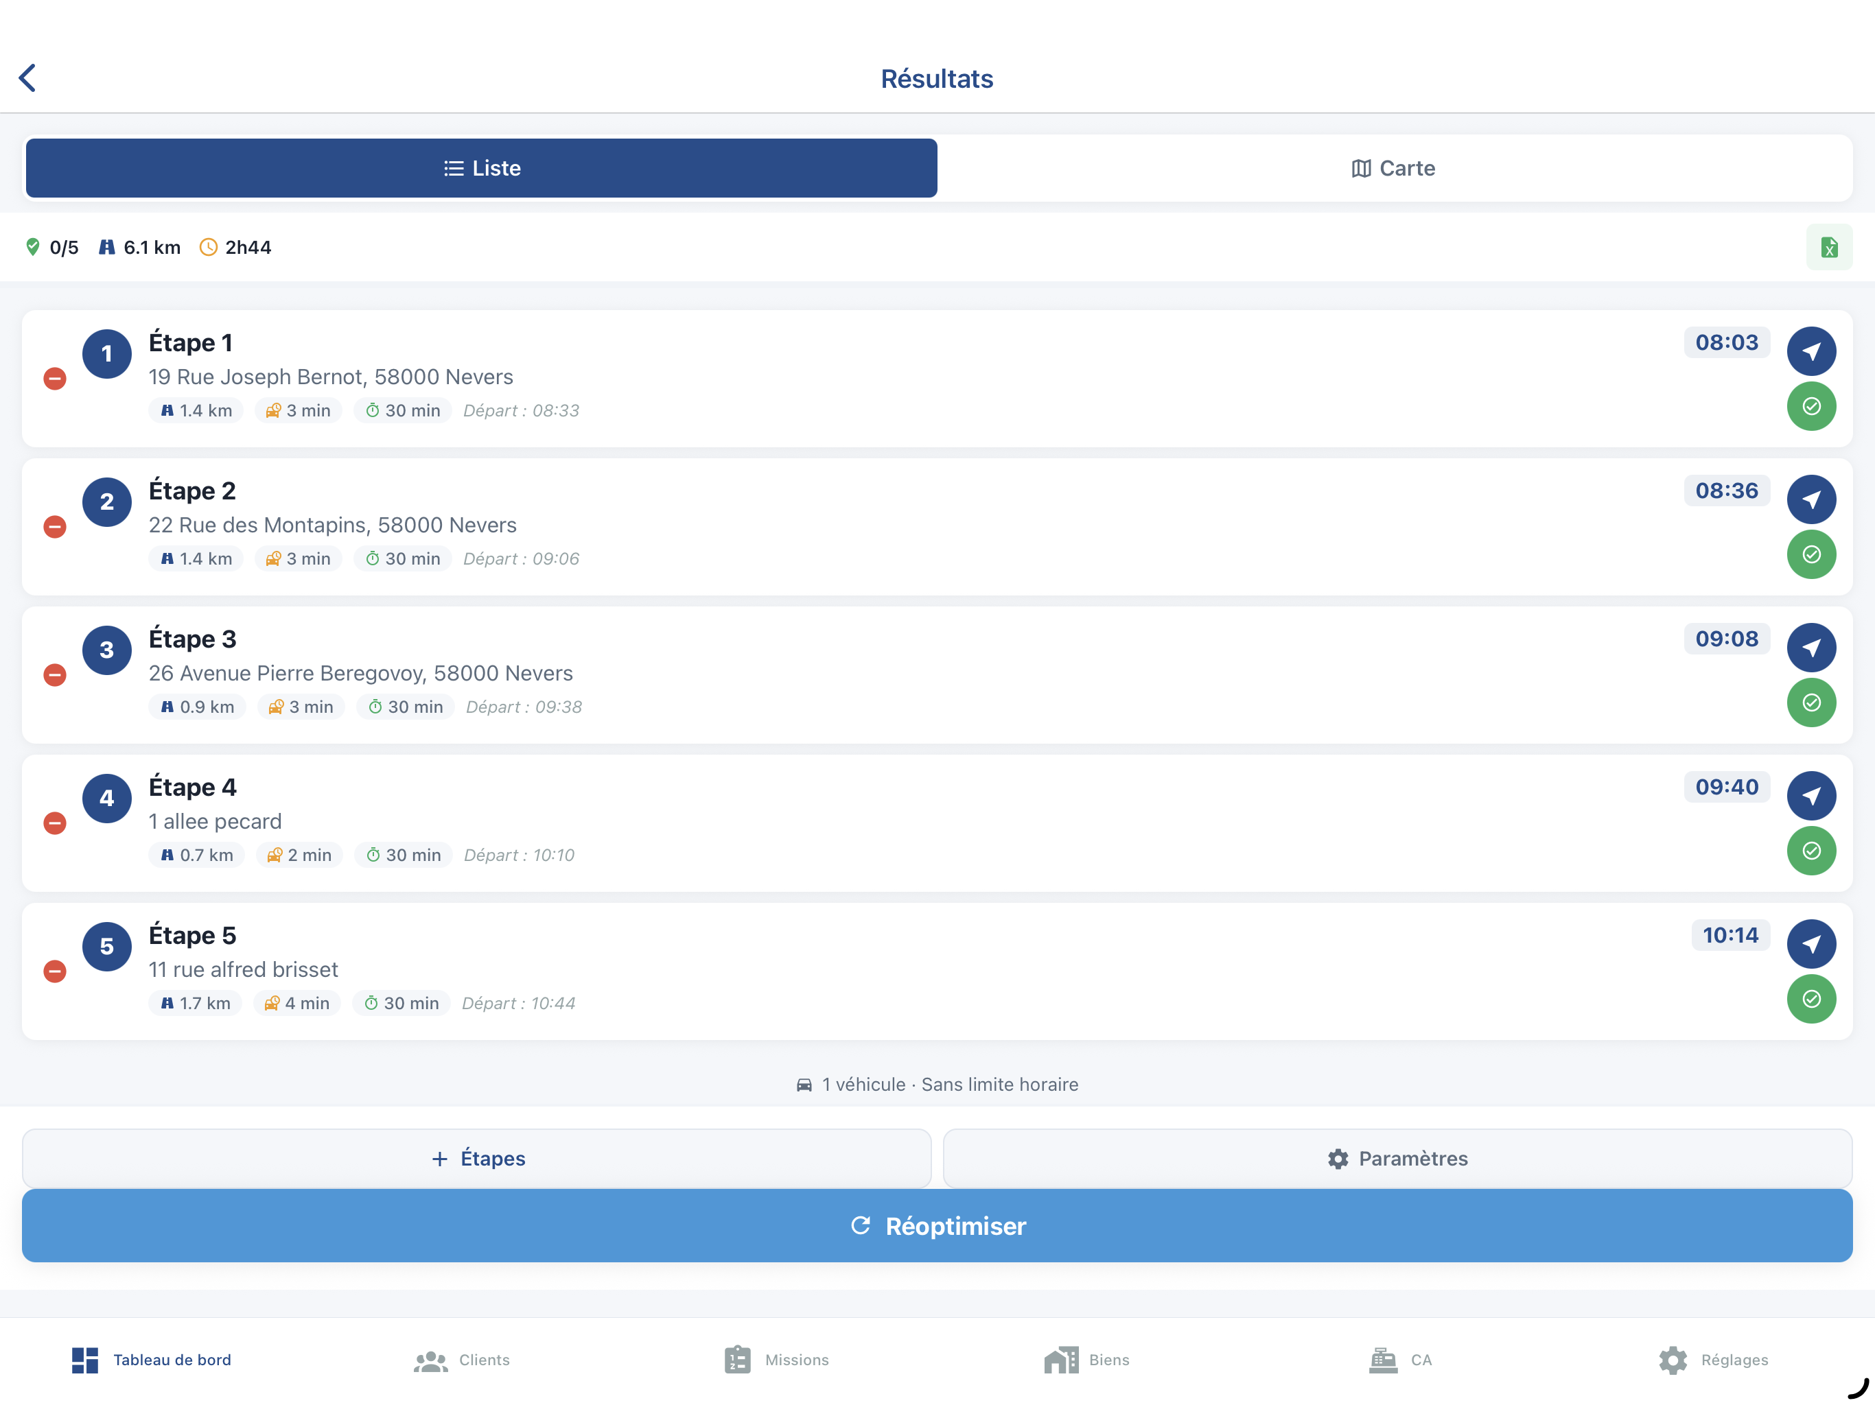Remove Étape 1 from the route

tap(54, 378)
